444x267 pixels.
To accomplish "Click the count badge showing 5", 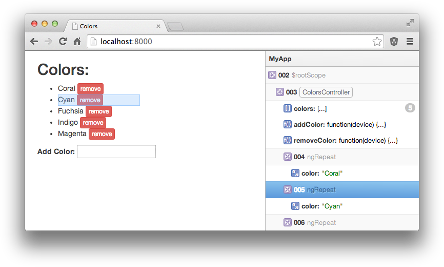I will pyautogui.click(x=410, y=108).
